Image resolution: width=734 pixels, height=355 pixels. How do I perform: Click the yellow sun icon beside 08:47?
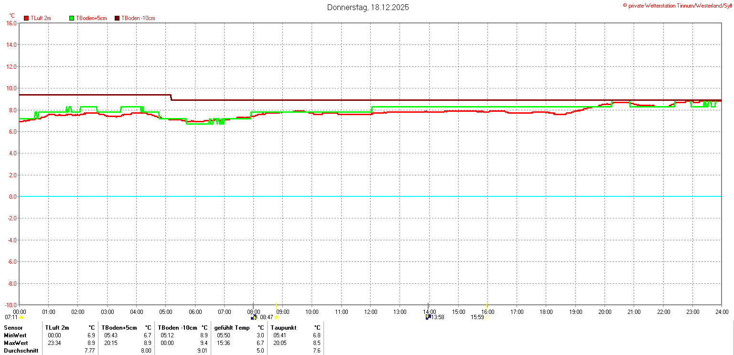(276, 317)
